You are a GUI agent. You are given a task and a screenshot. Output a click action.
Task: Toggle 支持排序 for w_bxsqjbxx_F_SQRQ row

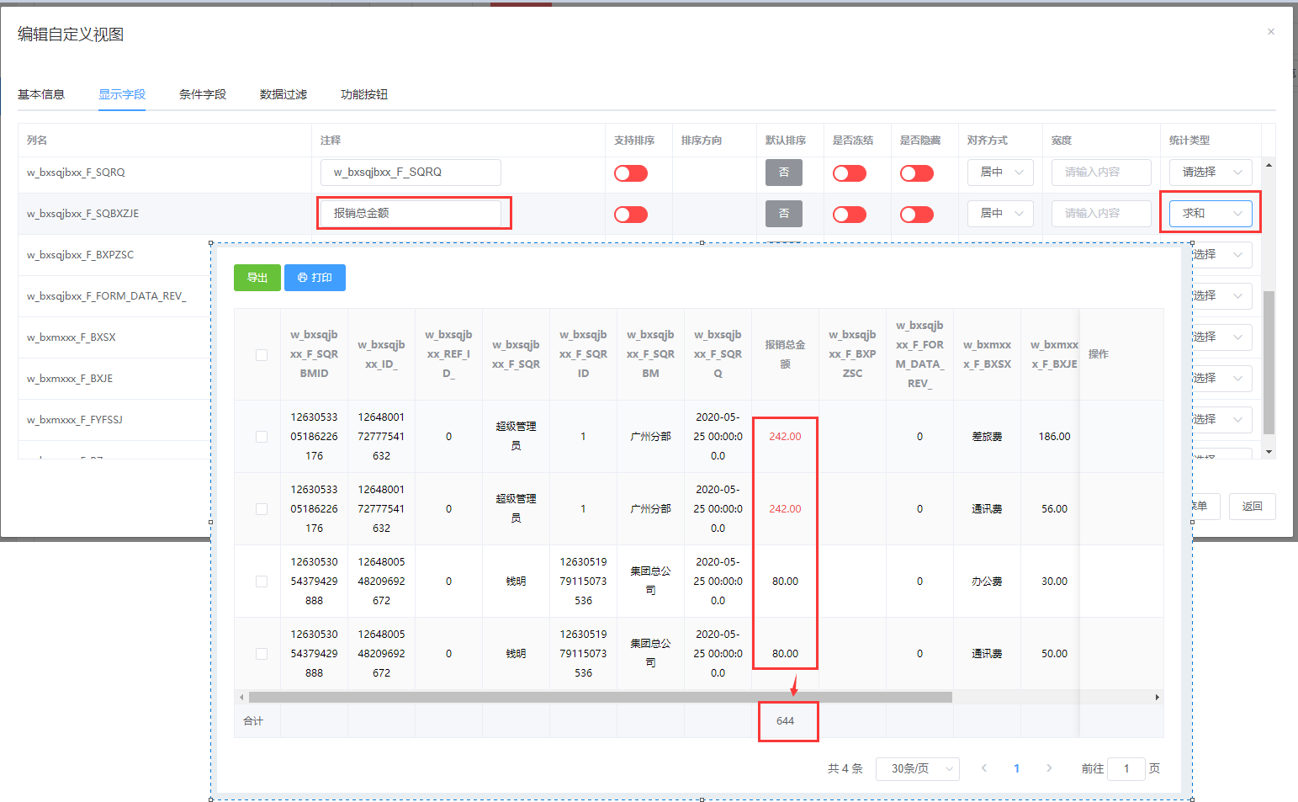click(x=630, y=173)
